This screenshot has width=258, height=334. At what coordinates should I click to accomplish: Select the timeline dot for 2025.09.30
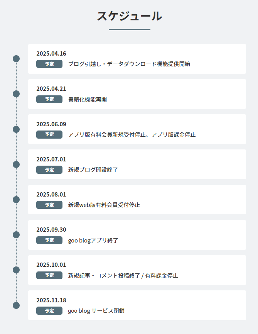pos(16,235)
